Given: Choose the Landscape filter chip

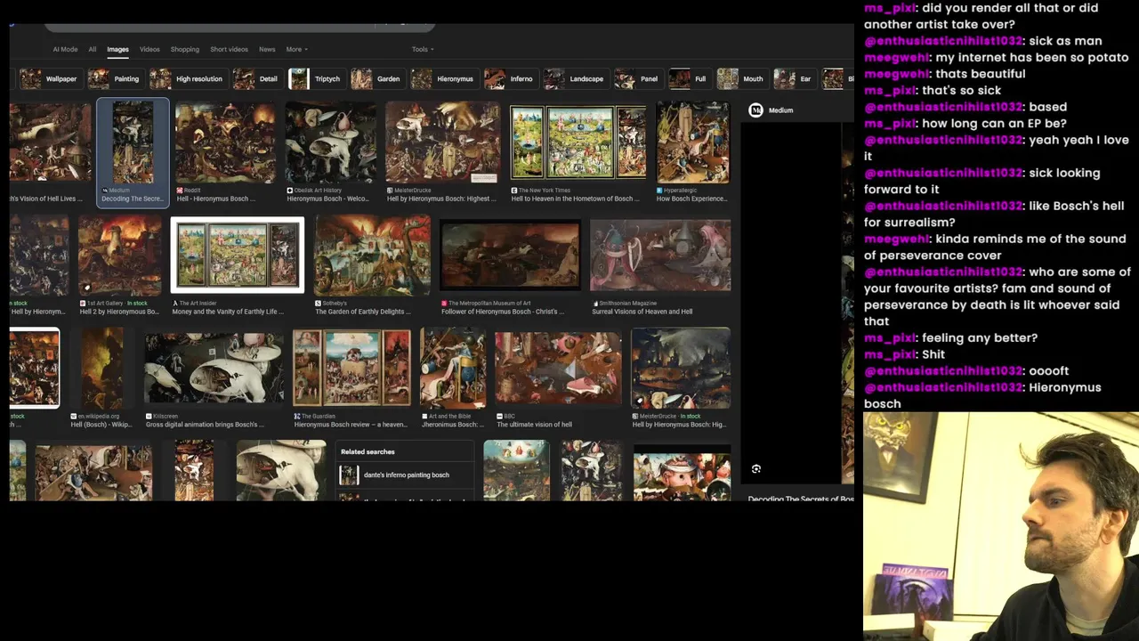Looking at the screenshot, I should pyautogui.click(x=575, y=79).
